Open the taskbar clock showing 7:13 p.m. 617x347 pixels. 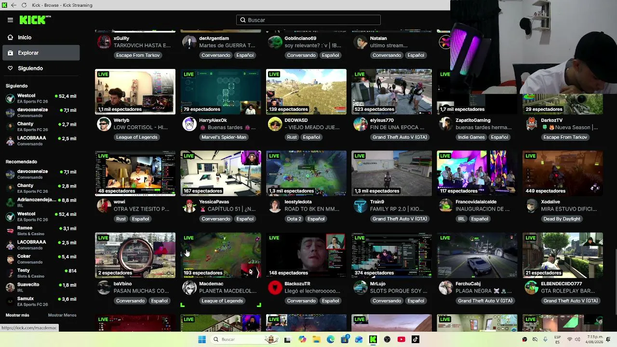point(594,340)
